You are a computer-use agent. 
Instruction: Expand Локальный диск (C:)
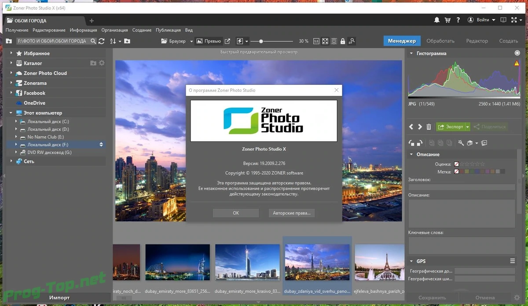point(16,121)
